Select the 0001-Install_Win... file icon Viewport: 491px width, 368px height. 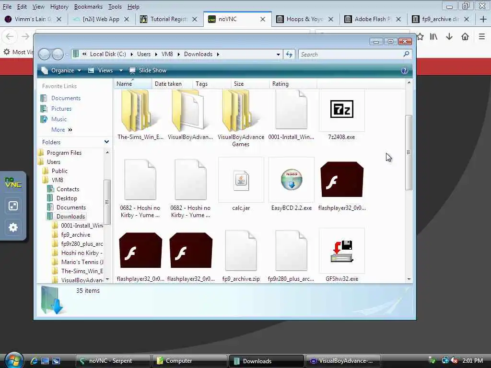291,110
